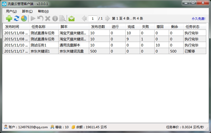
Task: Click the next page right arrow
Action: [107, 18]
